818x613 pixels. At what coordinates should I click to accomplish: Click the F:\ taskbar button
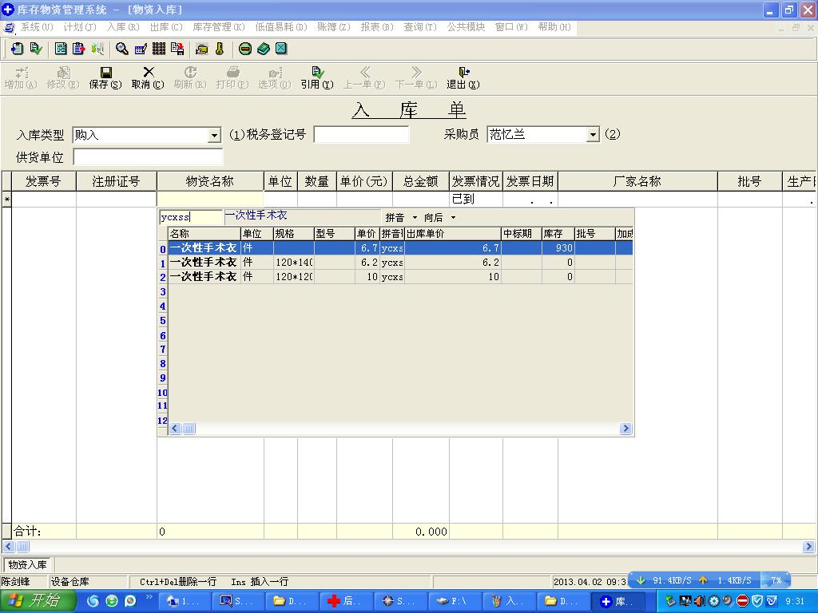(453, 601)
